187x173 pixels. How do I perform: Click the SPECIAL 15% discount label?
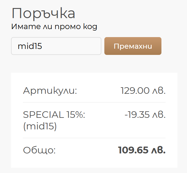pyautogui.click(x=54, y=115)
